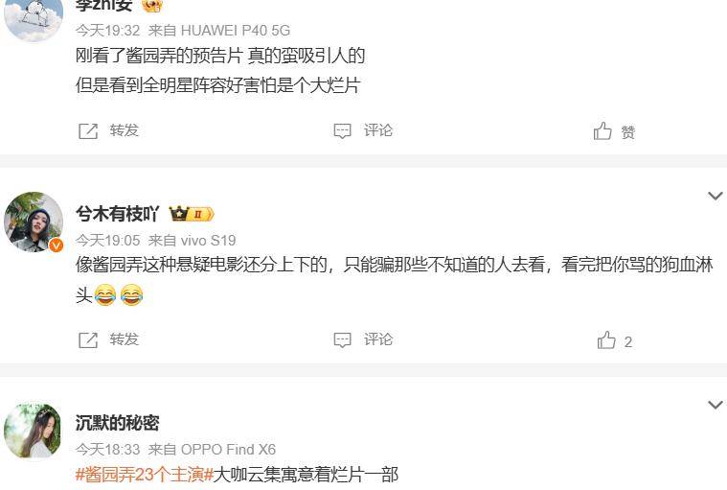
Task: Open 兮木有枝吖 profile avatar
Action: [x=34, y=222]
